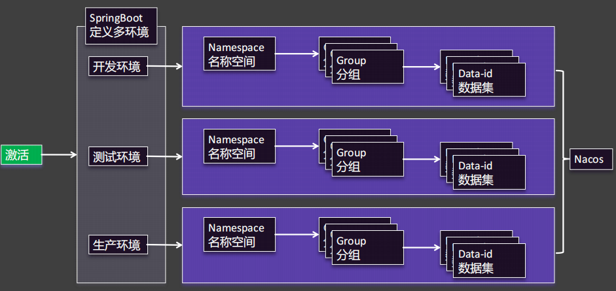Click Namespace 名称空间 in the 测试环境 row
This screenshot has height=291, width=616.
point(239,146)
